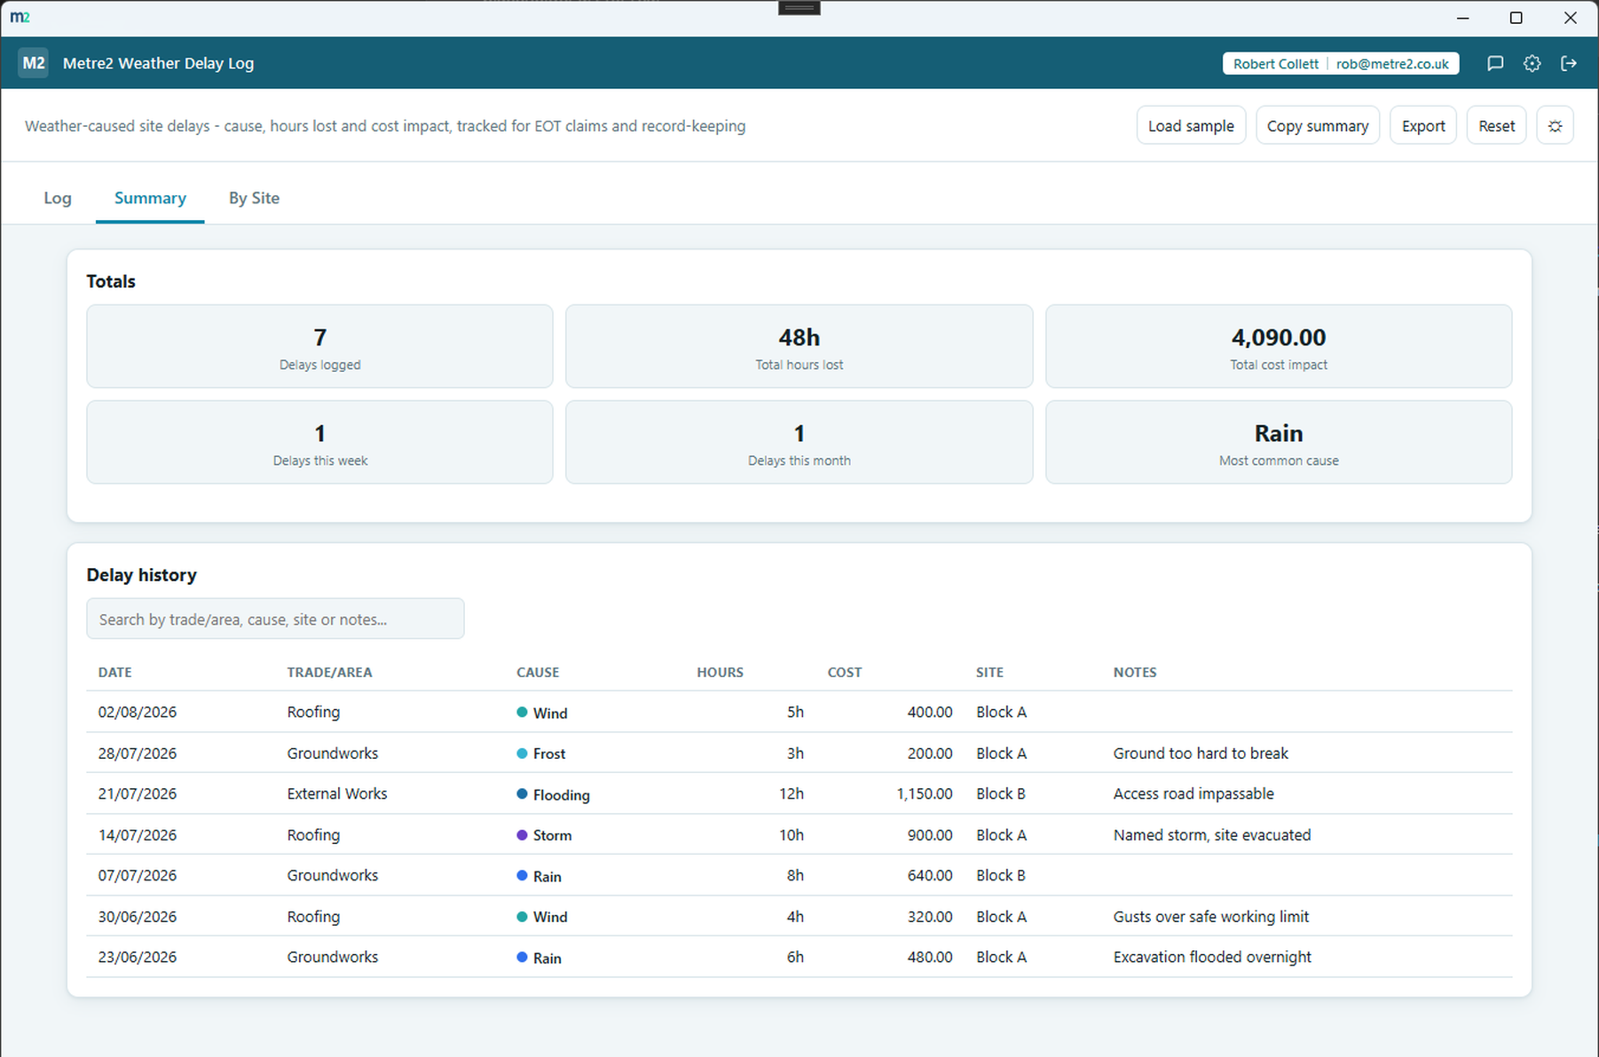Screen dimensions: 1599x1057
Task: Click the SITE column header
Action: click(x=989, y=673)
